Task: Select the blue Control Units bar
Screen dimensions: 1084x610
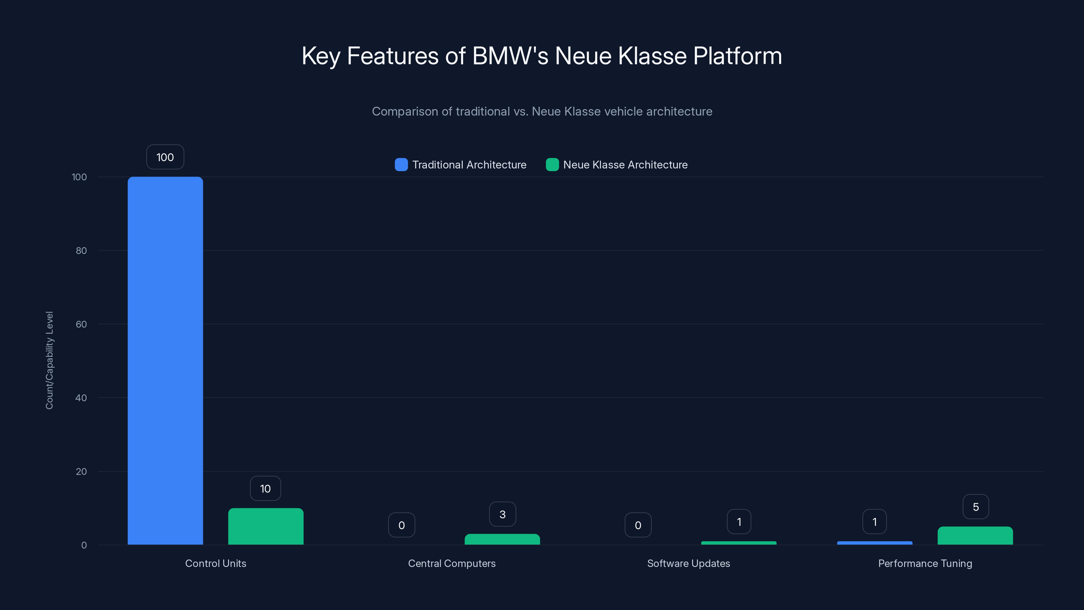Action: pos(165,361)
